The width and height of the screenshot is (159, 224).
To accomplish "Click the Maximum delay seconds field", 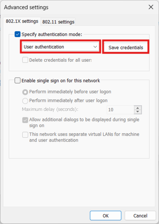I will click(x=120, y=110).
